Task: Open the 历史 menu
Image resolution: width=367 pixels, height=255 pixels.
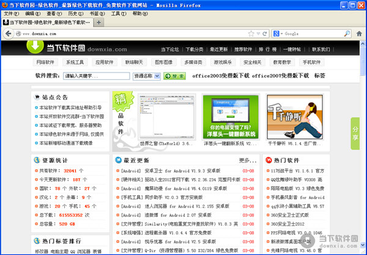Action: pyautogui.click(x=76, y=14)
